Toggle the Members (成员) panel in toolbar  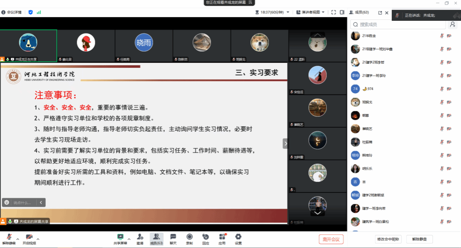pyautogui.click(x=156, y=237)
